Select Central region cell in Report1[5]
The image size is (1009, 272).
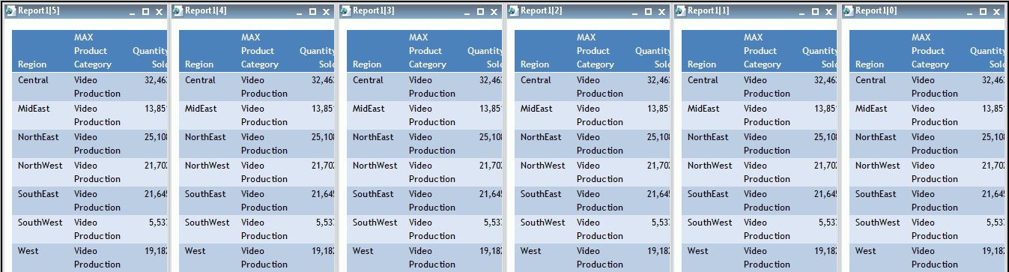click(x=33, y=80)
